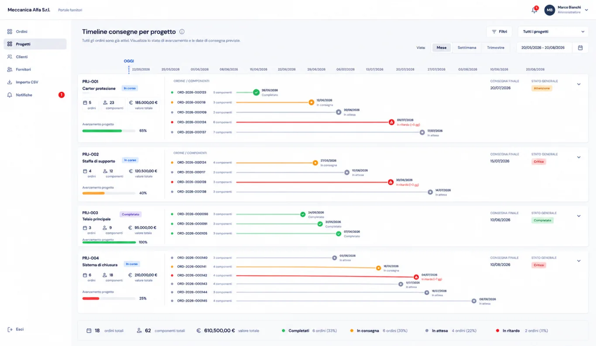Expand the PRJ-001 project card chevron
The width and height of the screenshot is (596, 346).
(579, 84)
